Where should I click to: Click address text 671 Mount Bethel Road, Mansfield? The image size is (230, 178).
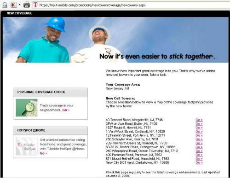[137, 159]
